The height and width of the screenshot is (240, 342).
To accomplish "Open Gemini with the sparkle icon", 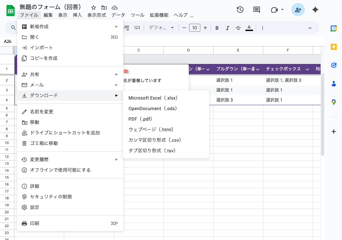I will 315,10.
